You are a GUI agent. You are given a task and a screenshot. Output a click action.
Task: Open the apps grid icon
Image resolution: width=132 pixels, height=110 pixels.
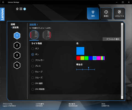pos(21,9)
